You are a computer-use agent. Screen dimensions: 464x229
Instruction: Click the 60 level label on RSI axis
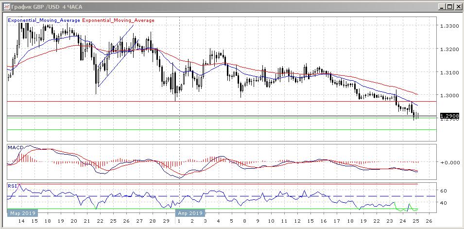click(x=443, y=191)
